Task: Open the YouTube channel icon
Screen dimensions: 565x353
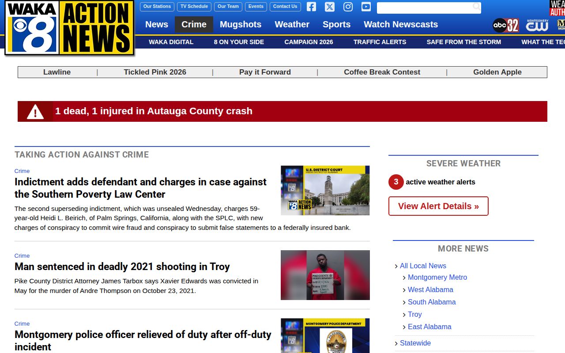Action: pyautogui.click(x=366, y=7)
